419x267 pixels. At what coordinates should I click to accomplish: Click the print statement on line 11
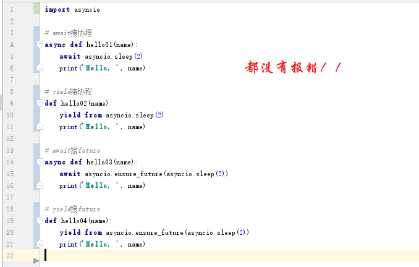[102, 127]
